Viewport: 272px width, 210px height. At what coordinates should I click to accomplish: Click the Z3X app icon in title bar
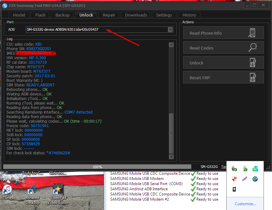click(x=5, y=6)
